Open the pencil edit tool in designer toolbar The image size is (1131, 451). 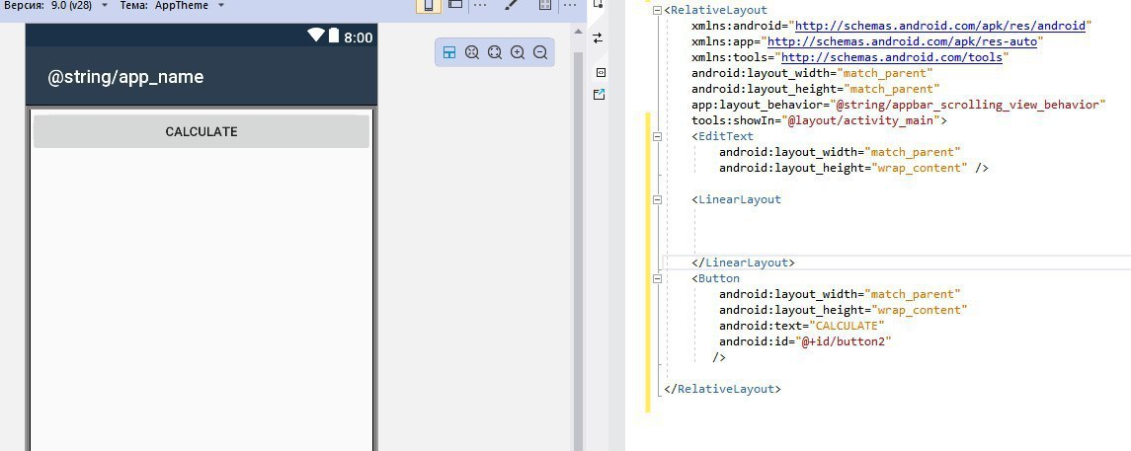[512, 5]
